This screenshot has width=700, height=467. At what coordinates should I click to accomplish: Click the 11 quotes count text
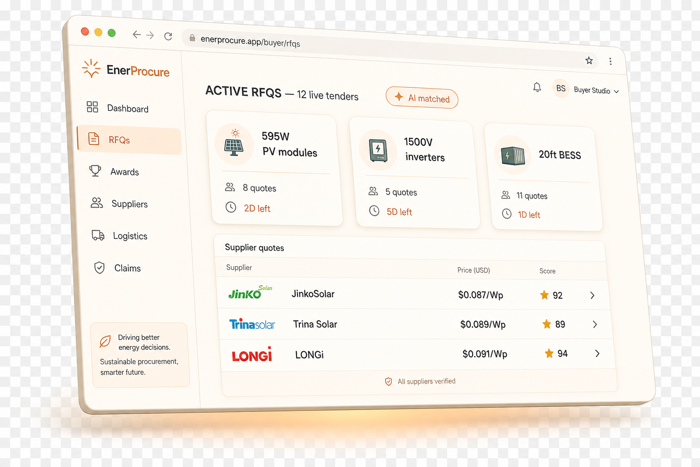(x=532, y=196)
